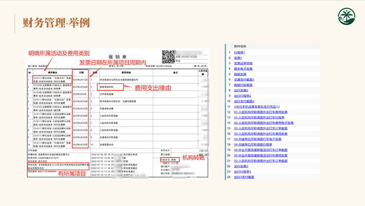365x206 pixels.
Task: Click the slide title 财务管理·举例
Action: tap(56, 23)
